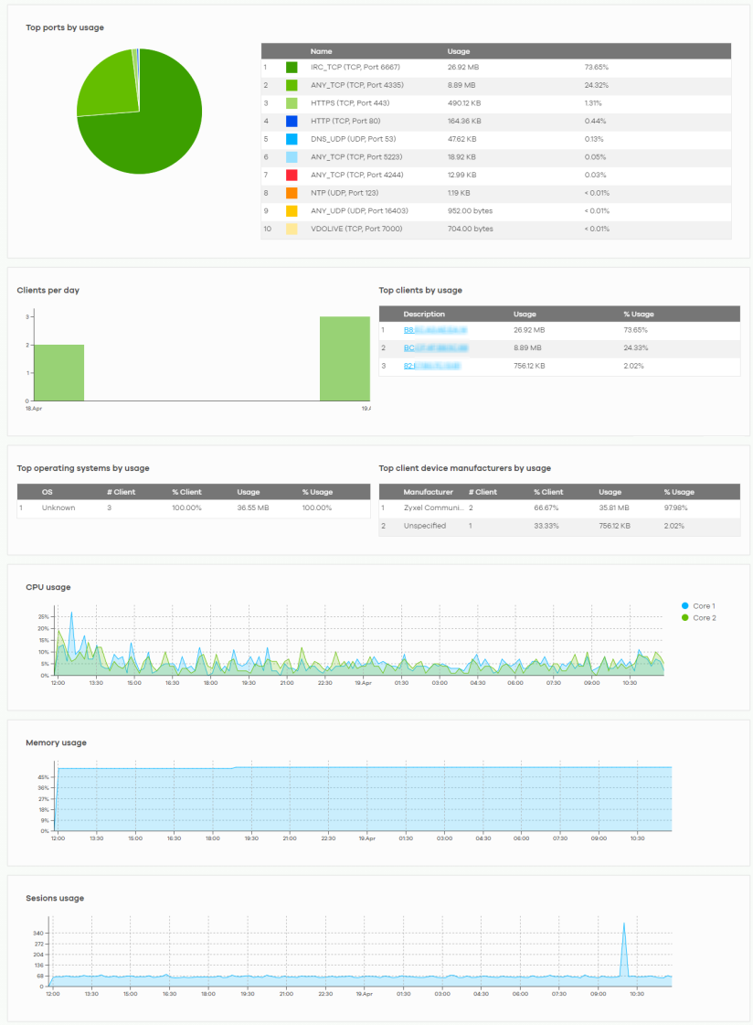
Task: Click the large dark green pie slice
Action: 151,128
